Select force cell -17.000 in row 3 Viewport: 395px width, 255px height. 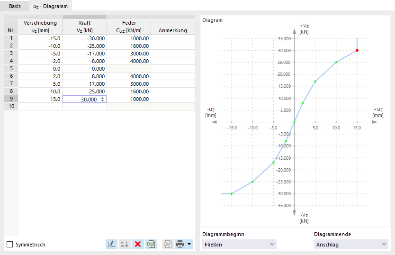point(85,54)
